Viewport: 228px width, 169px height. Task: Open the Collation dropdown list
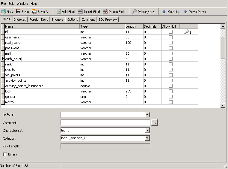pos(147,138)
